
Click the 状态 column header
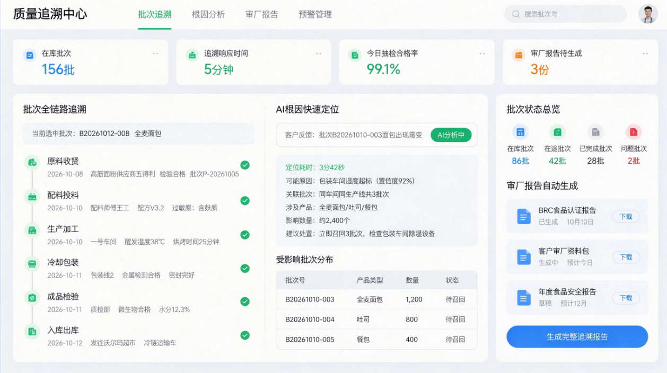(452, 280)
